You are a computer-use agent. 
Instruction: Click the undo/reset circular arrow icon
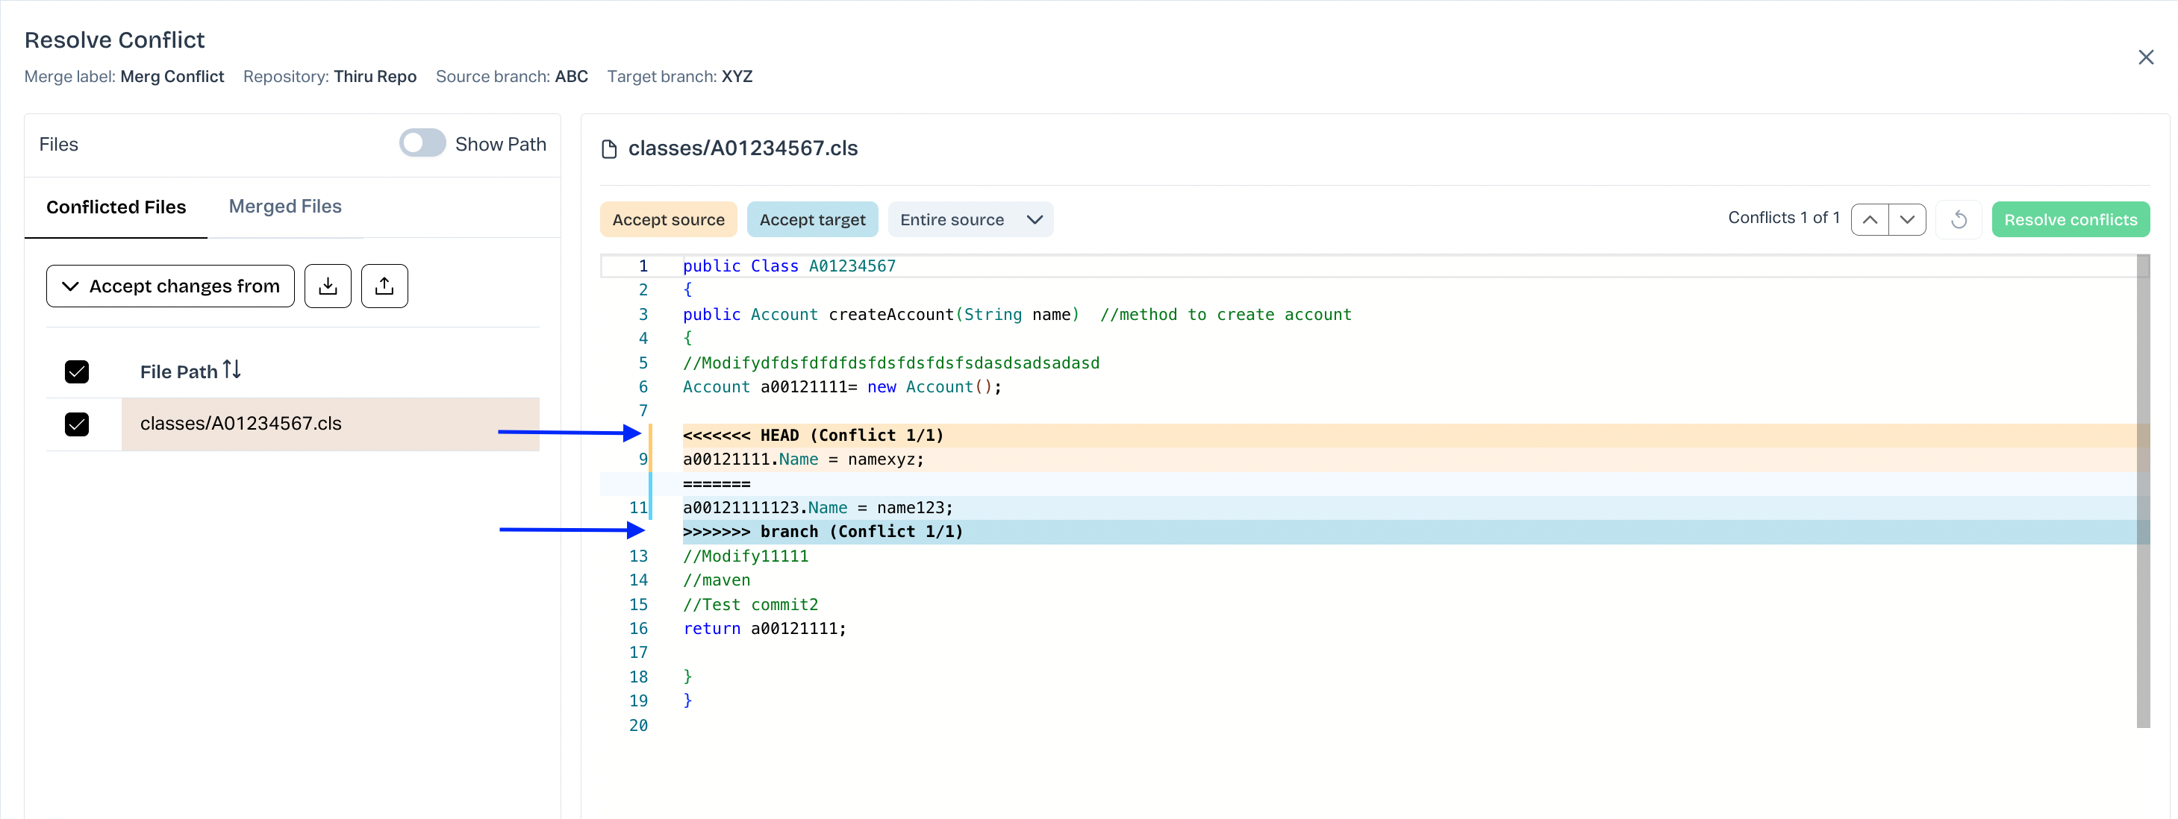(1958, 220)
